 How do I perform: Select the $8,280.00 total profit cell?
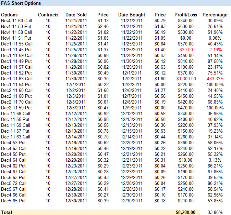[x=185, y=212]
